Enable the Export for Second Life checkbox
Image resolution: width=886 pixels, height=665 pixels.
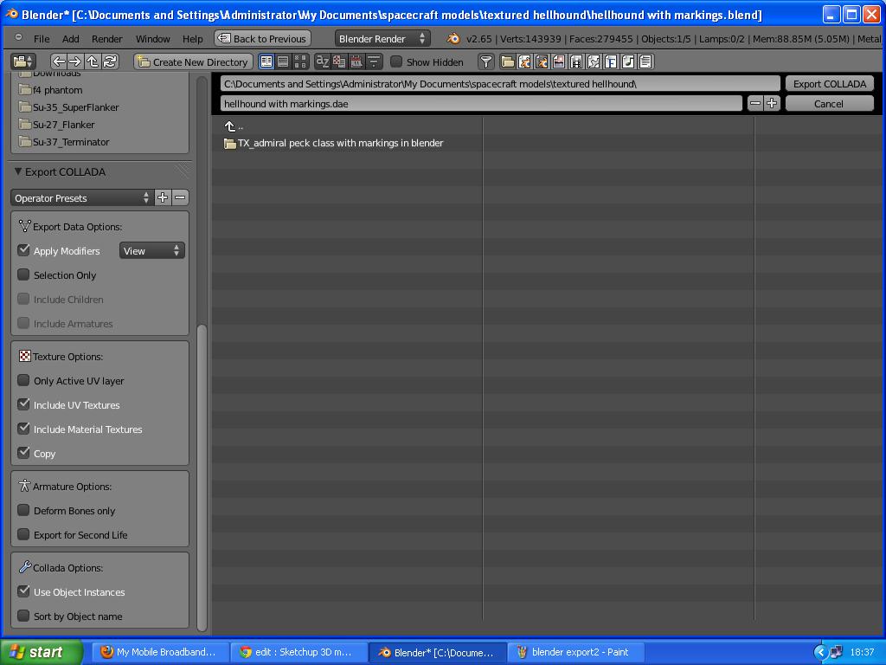tap(22, 535)
